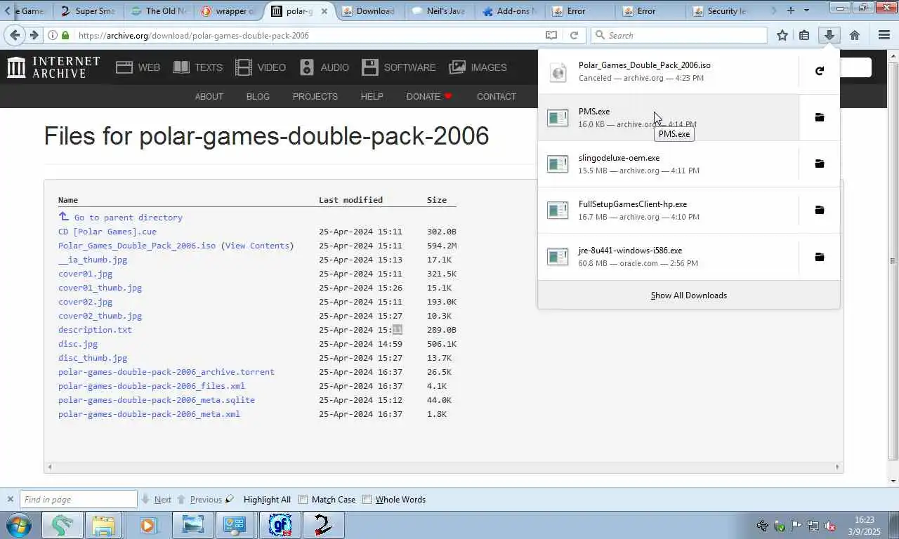
Task: Retry the canceled Polar_Games_Double_Pack_2006.iso download
Action: 819,71
